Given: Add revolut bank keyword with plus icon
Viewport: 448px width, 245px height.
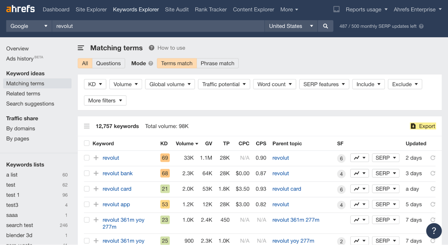Looking at the screenshot, I should pyautogui.click(x=96, y=173).
